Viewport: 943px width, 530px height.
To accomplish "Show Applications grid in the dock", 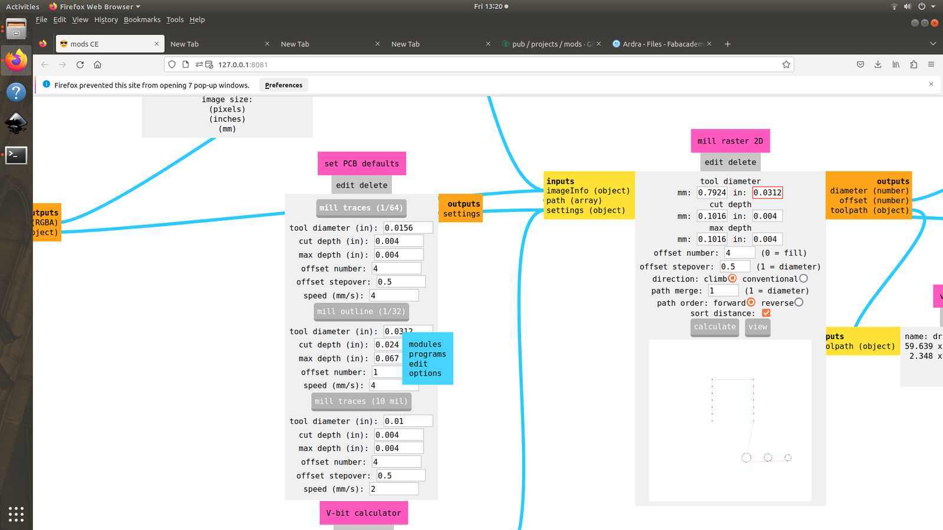I will coord(16,514).
